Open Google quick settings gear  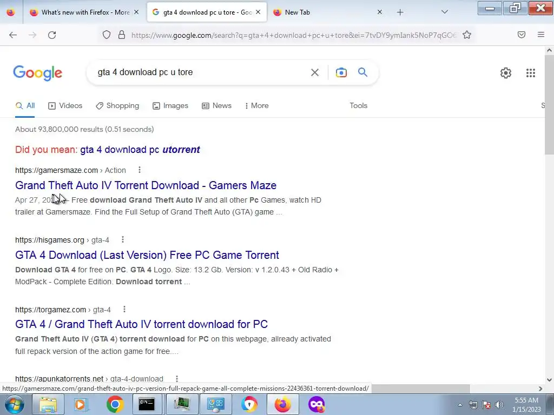coord(506,73)
